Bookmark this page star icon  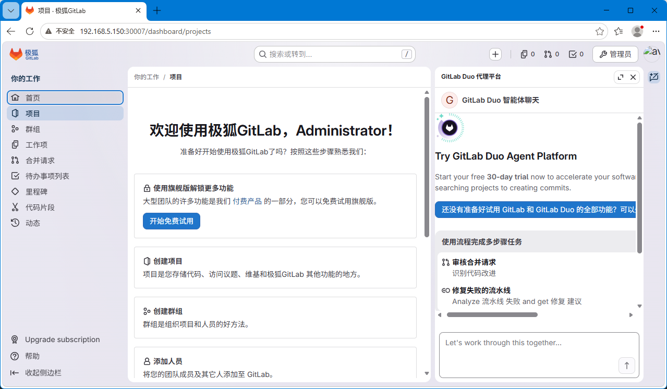[600, 31]
